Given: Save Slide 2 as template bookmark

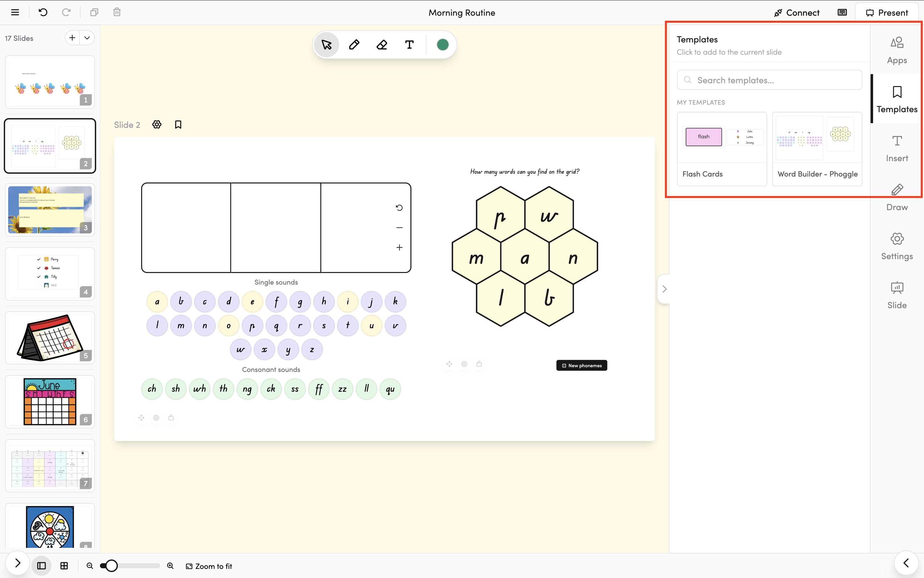Looking at the screenshot, I should tap(178, 125).
